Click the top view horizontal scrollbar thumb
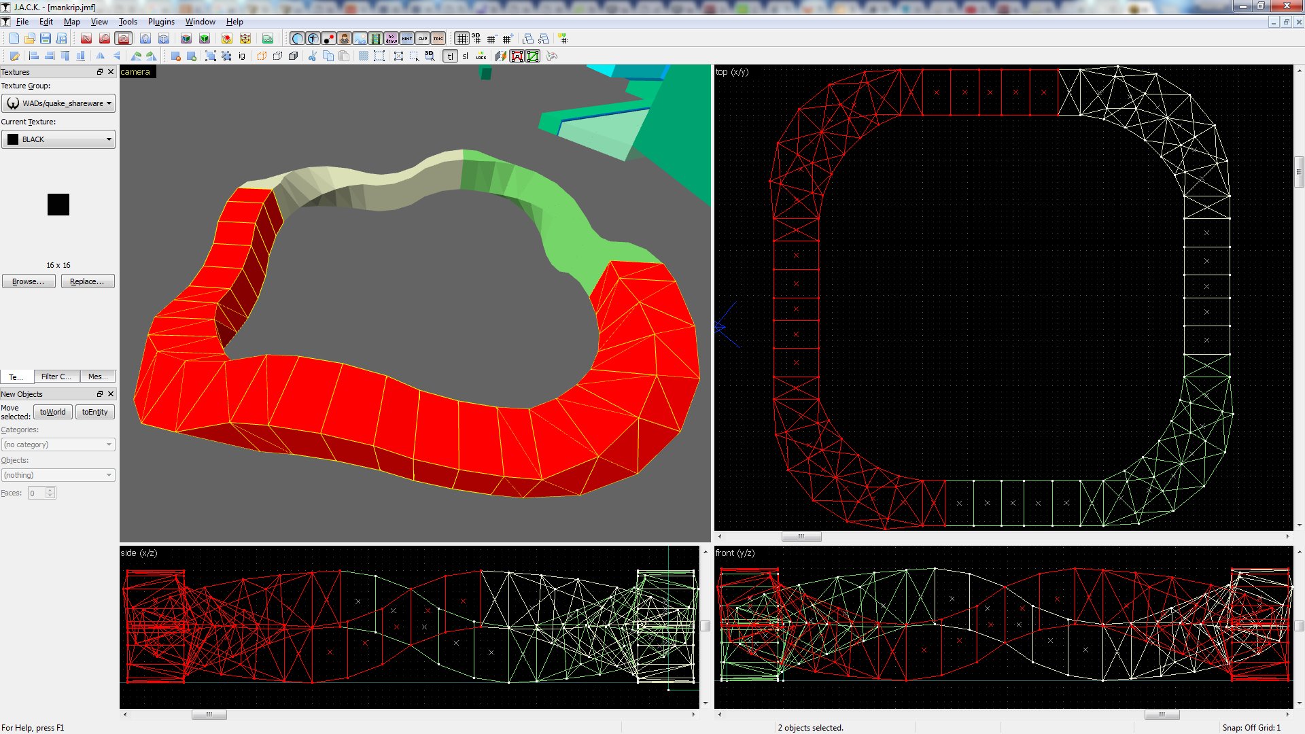1305x734 pixels. point(801,537)
